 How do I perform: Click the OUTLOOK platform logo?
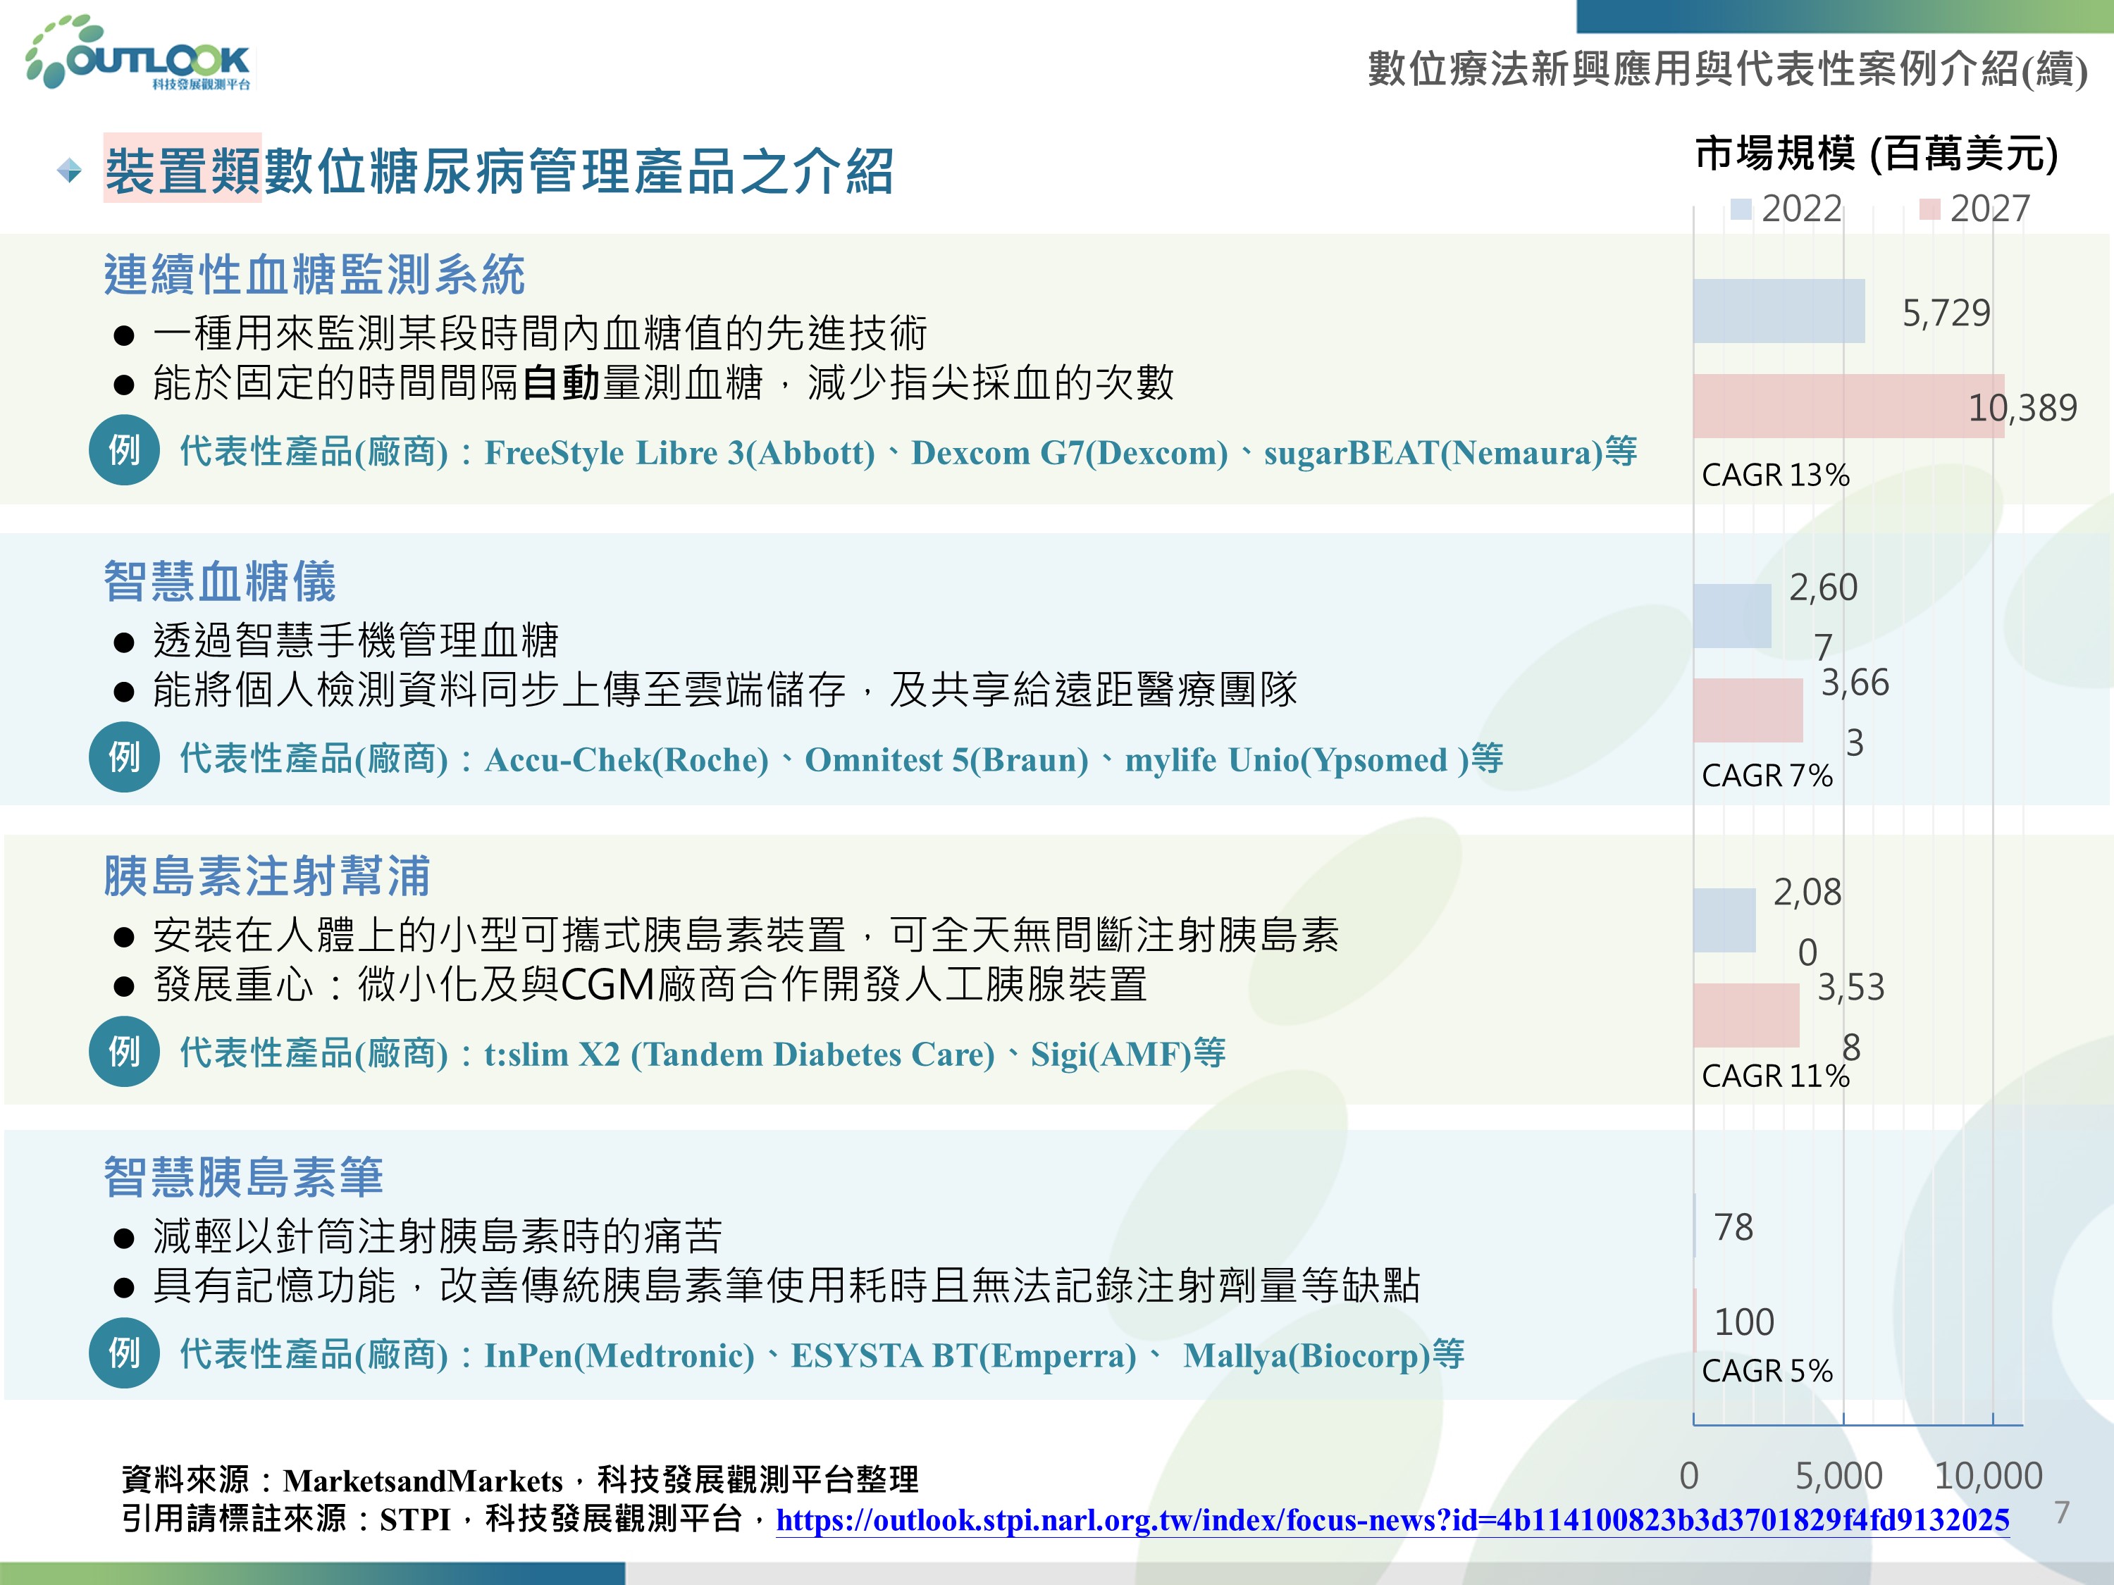coord(140,54)
